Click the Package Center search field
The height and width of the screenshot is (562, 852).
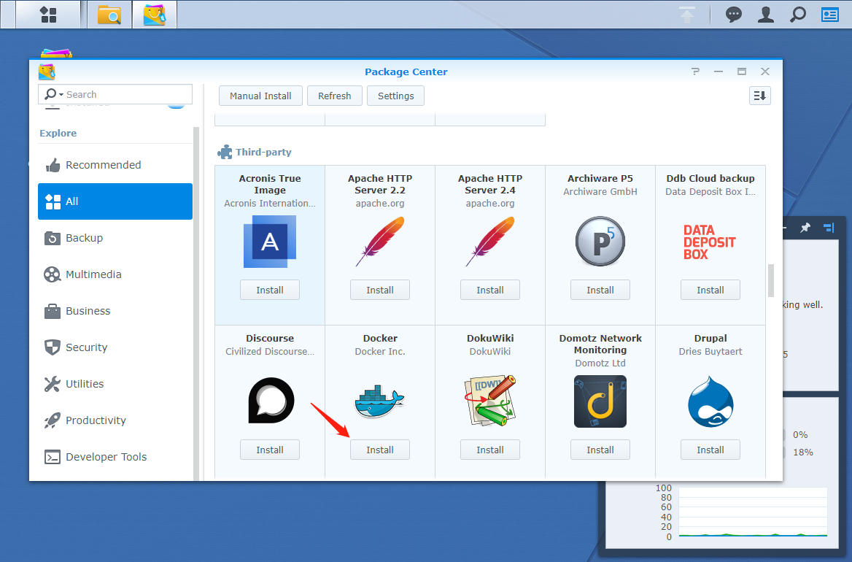click(115, 94)
